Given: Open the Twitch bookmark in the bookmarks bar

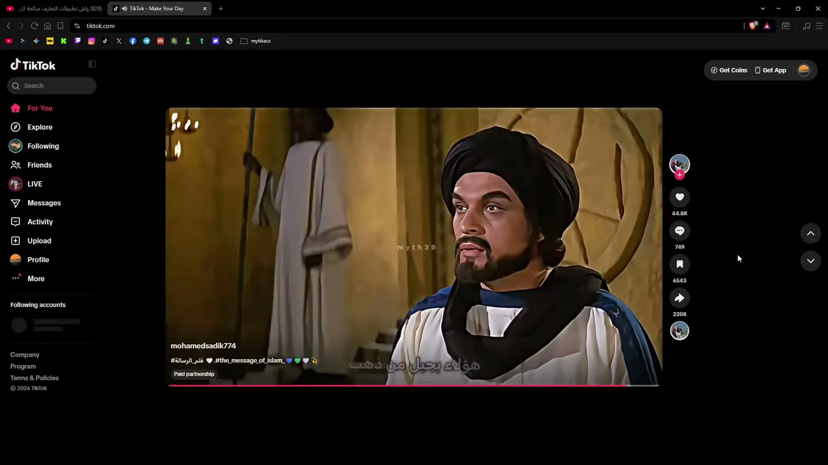Looking at the screenshot, I should tap(78, 41).
